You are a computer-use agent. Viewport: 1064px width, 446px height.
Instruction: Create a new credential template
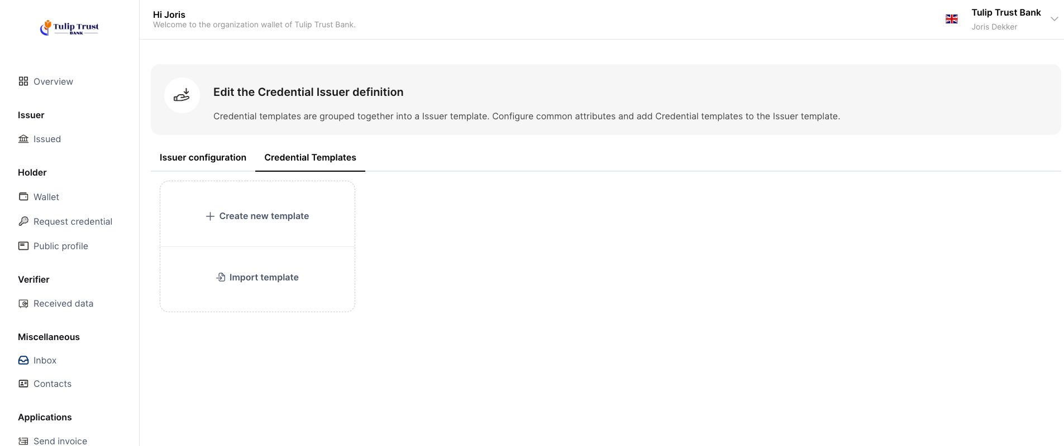click(x=257, y=216)
